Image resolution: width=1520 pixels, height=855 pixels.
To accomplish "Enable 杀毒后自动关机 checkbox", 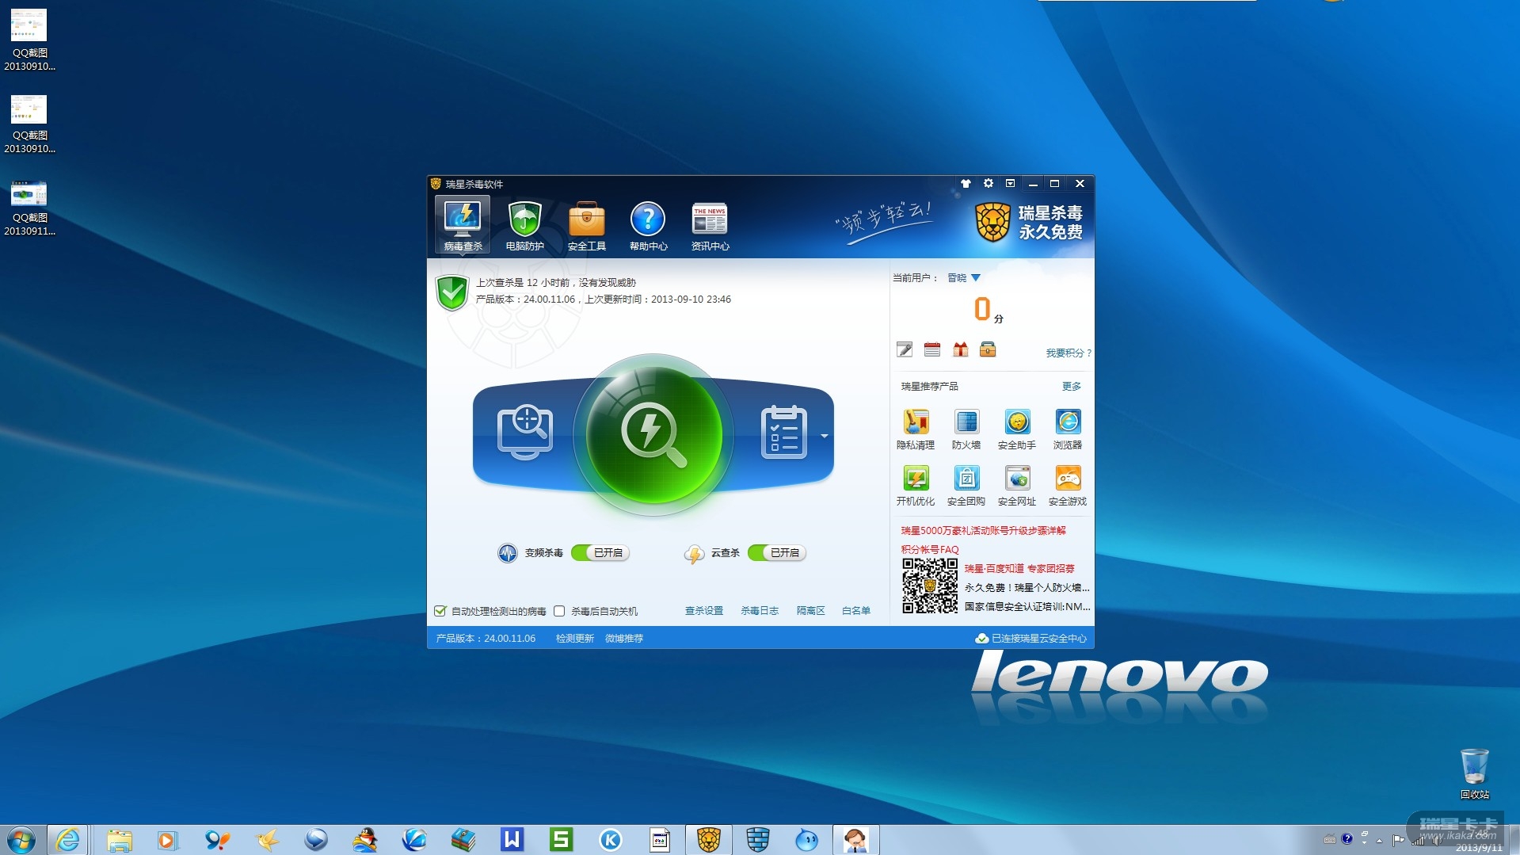I will click(559, 611).
